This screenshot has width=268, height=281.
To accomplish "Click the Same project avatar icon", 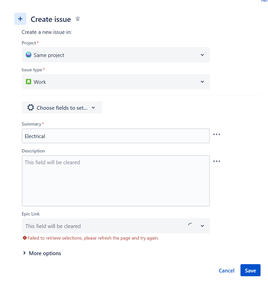I will (28, 55).
